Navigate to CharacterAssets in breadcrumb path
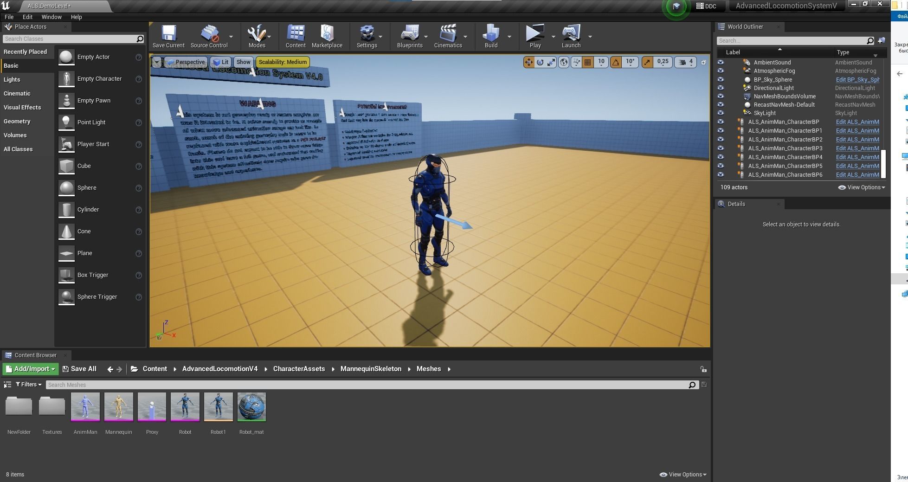 299,369
